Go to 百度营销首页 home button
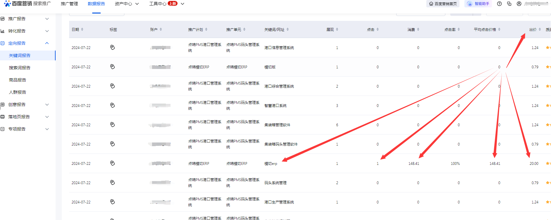Viewport: 551px width, 220px height. pyautogui.click(x=443, y=4)
